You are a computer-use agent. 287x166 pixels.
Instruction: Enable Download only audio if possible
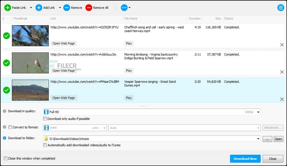45,119
